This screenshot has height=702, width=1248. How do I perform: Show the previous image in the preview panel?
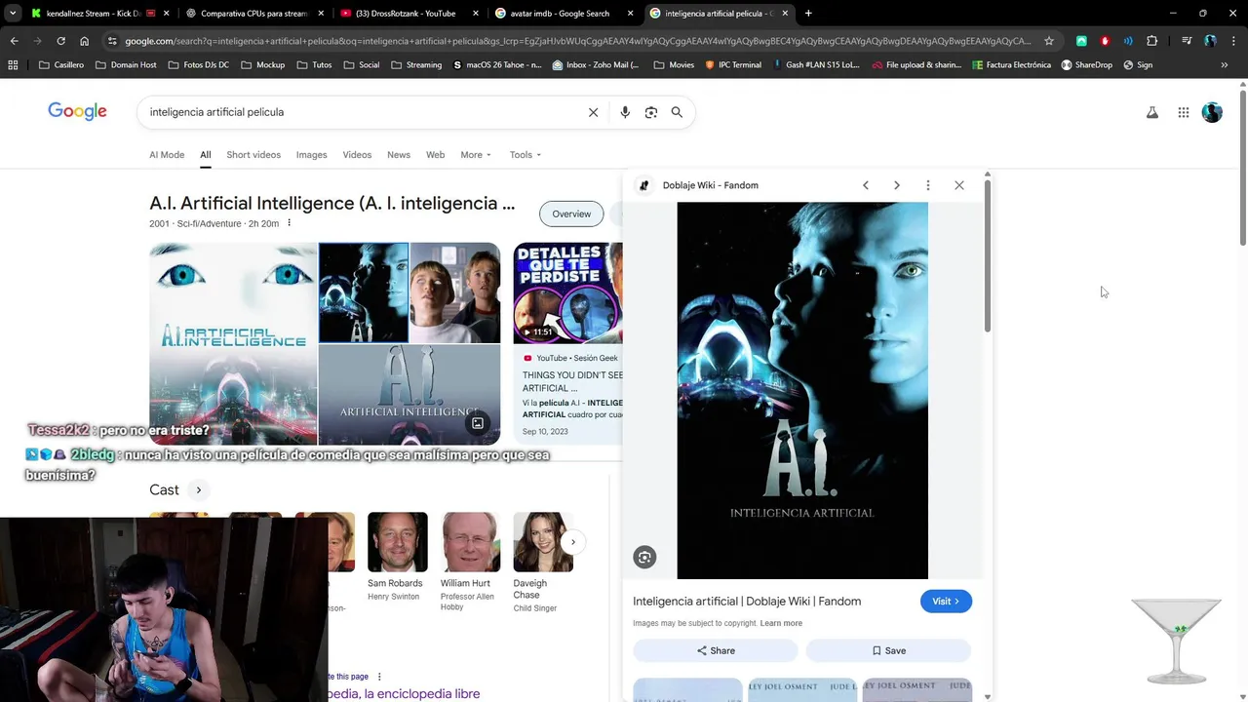click(866, 185)
